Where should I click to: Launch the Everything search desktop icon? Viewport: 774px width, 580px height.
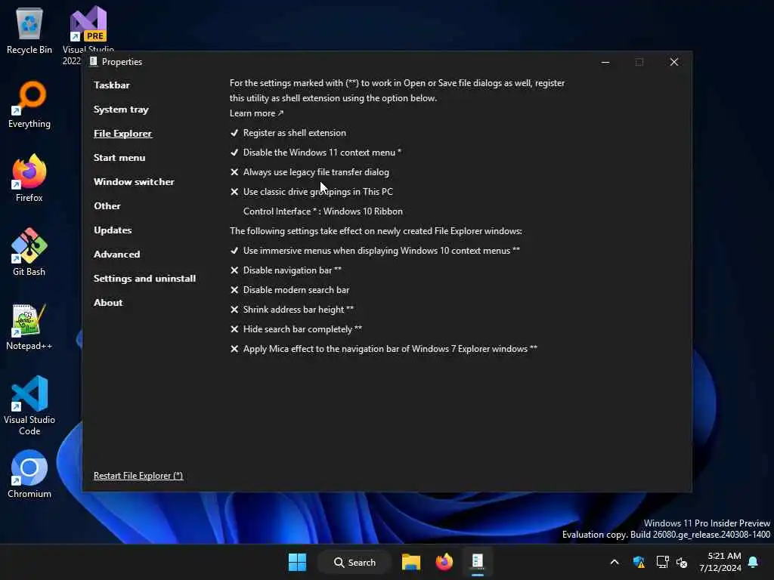pos(29,104)
